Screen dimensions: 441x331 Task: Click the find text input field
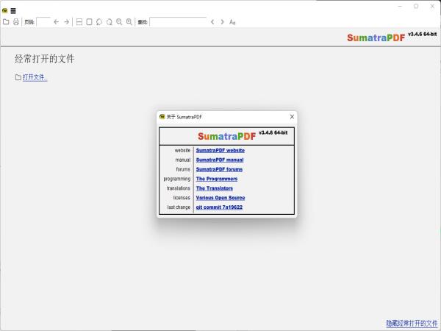coord(178,22)
